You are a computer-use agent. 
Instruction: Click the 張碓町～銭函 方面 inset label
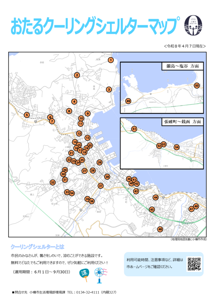(x=182, y=122)
